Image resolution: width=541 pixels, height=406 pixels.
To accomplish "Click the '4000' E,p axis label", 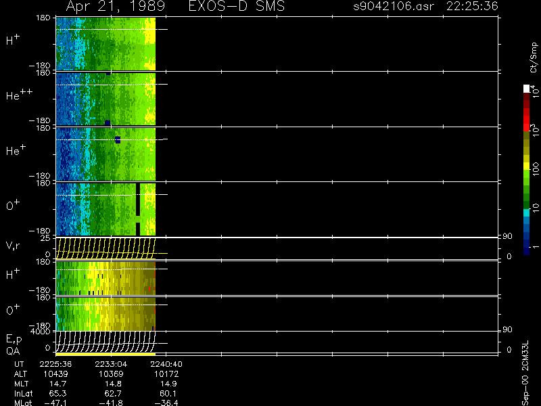I will (40, 332).
